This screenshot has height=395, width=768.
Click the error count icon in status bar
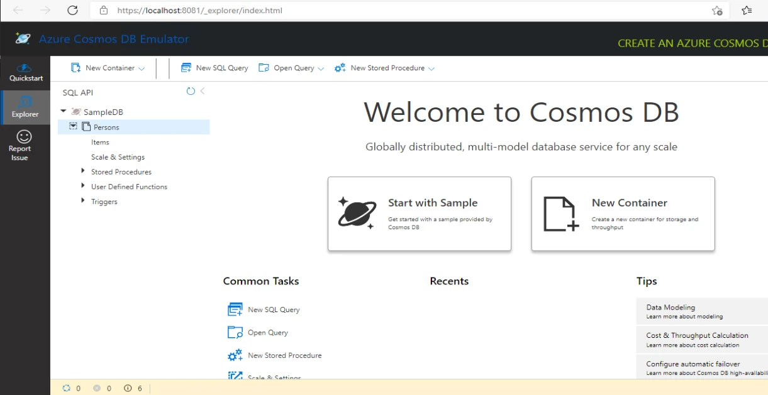tap(97, 388)
